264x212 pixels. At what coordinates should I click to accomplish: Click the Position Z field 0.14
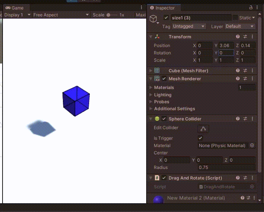[x=248, y=46]
